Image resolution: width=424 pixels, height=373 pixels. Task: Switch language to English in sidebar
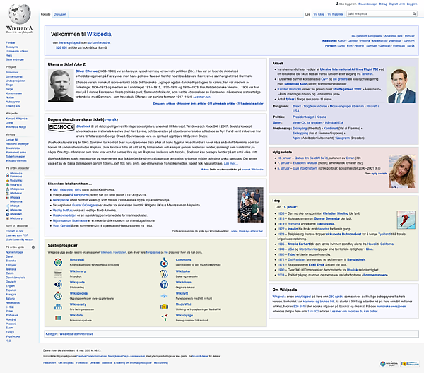tap(11, 286)
